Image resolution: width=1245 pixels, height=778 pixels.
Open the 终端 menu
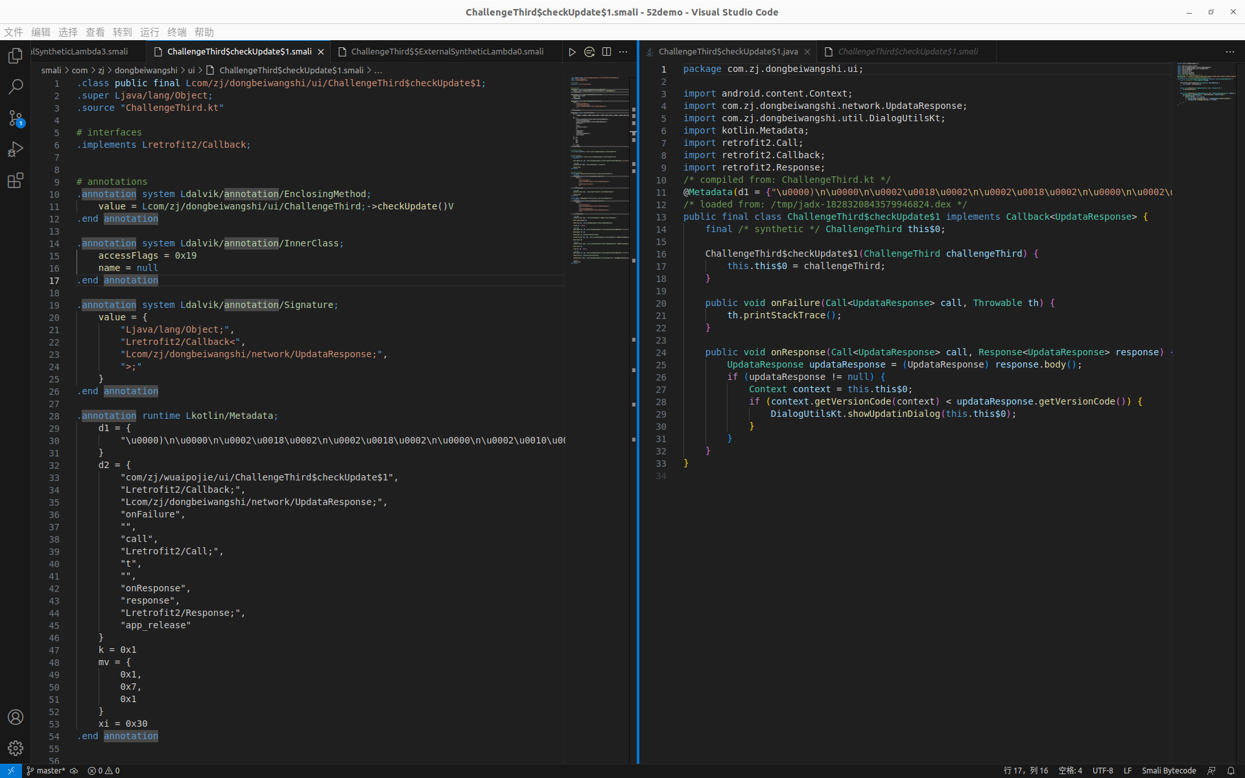(177, 32)
